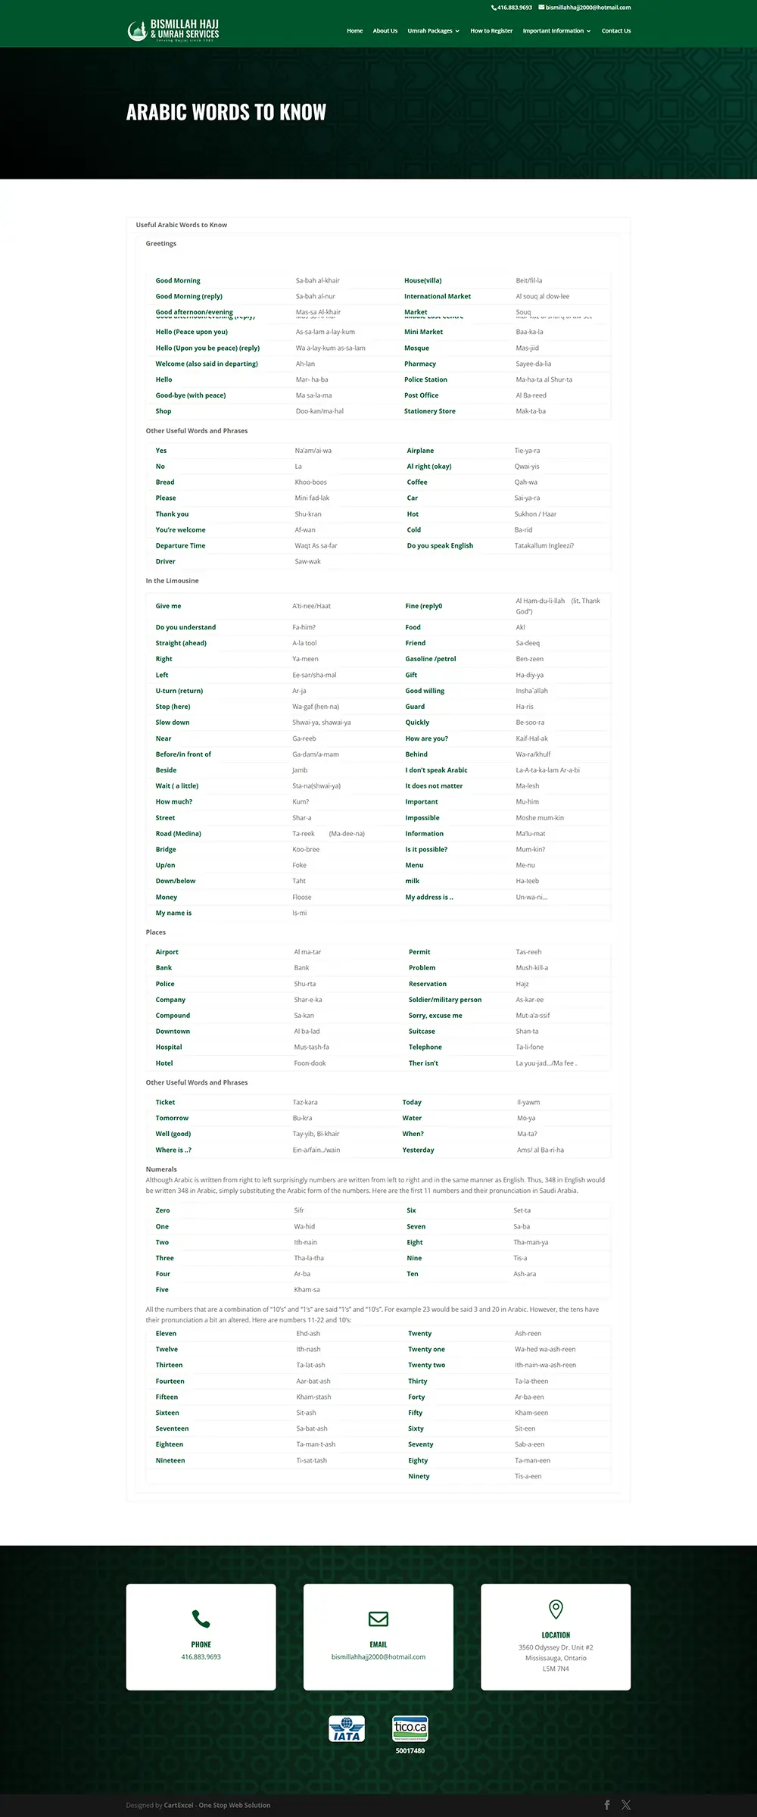The image size is (757, 1817).
Task: Open the About Us menu item
Action: click(385, 31)
